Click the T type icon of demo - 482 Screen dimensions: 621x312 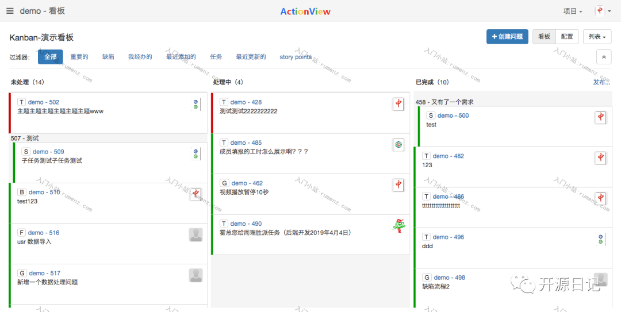tap(426, 156)
